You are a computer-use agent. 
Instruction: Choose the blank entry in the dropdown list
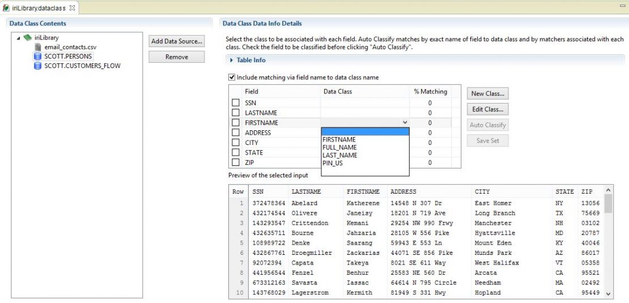point(365,132)
